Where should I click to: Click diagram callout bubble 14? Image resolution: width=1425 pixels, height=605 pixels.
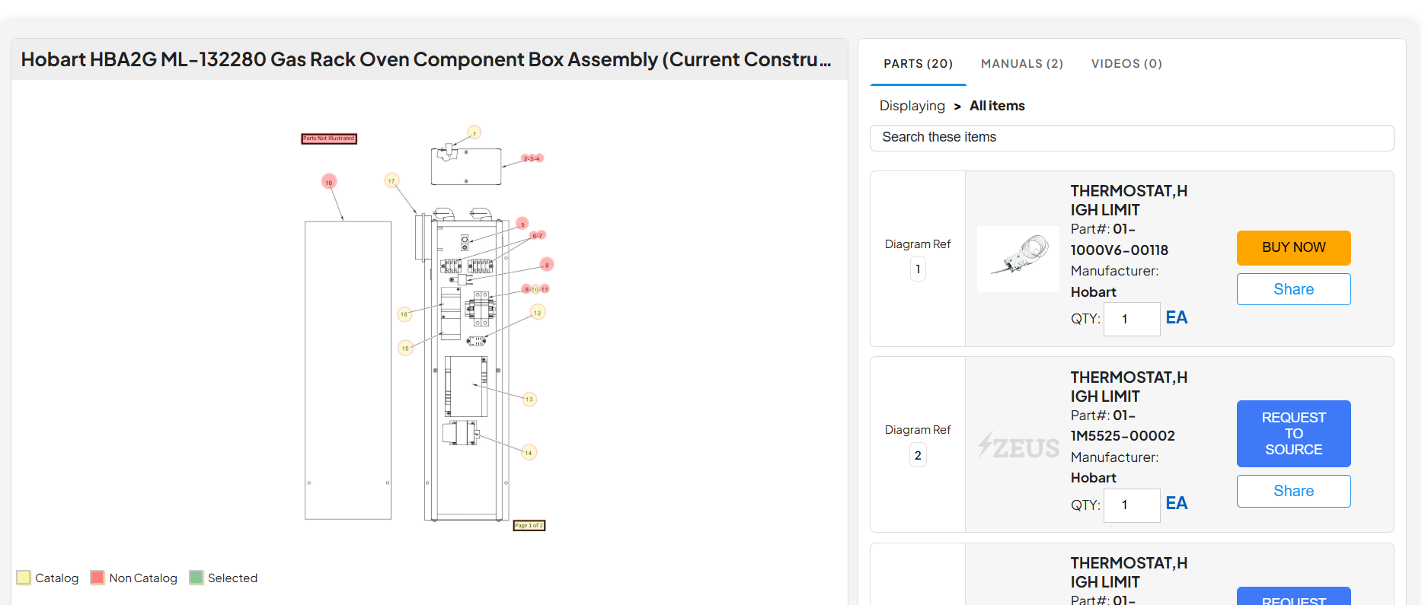(529, 452)
